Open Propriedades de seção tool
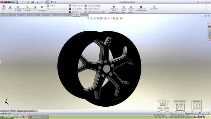Screen dimensions: 211x119 28,9
